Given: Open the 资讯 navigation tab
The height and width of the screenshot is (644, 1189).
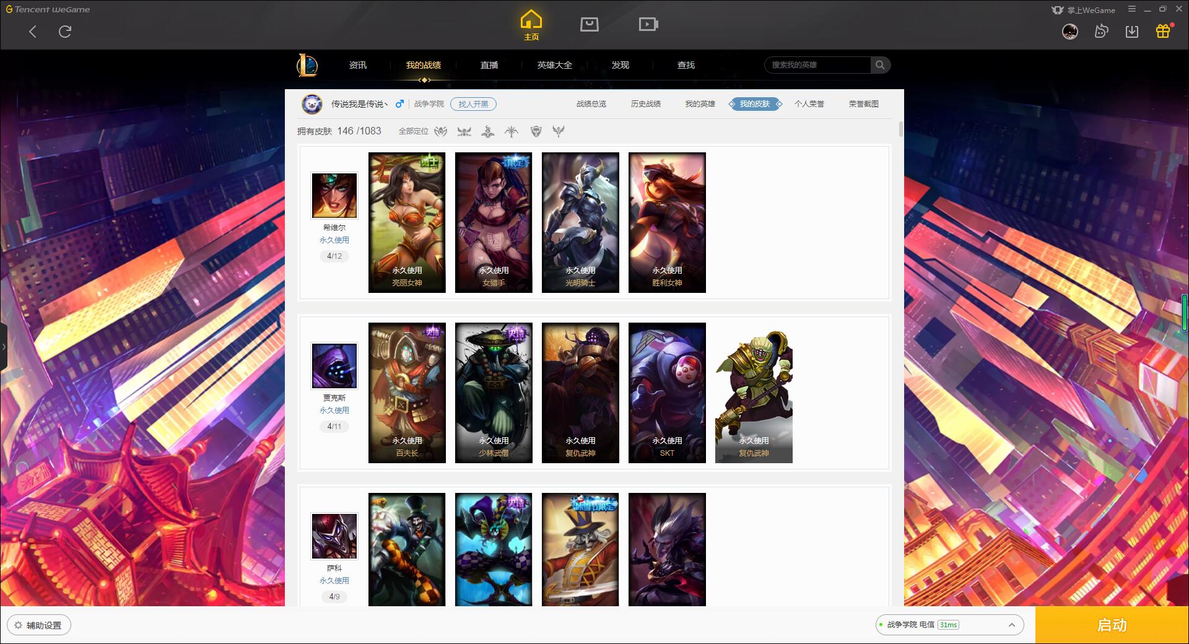Looking at the screenshot, I should [x=358, y=65].
